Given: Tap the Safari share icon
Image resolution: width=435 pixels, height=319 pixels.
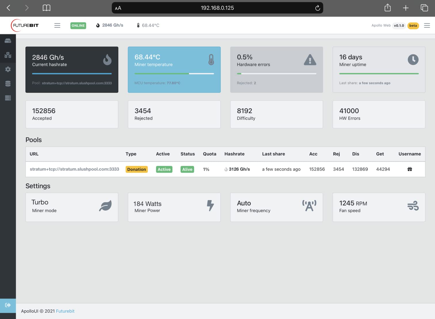Looking at the screenshot, I should coord(387,8).
